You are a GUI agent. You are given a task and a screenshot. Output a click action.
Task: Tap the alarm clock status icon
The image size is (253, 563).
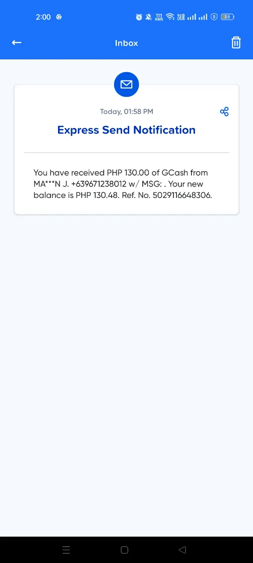(x=139, y=17)
